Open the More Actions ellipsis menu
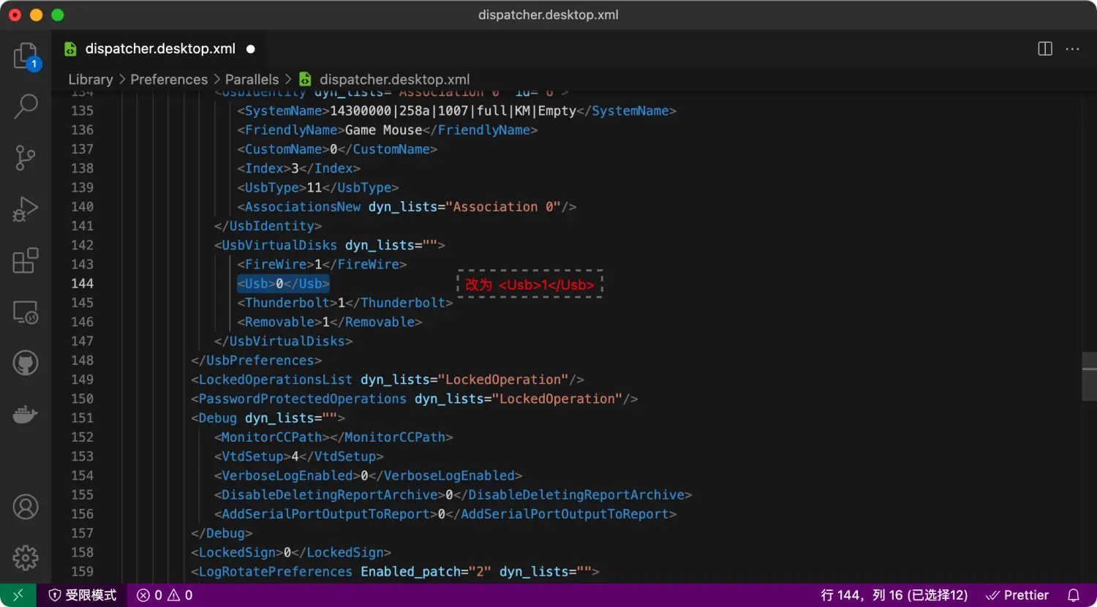Image resolution: width=1097 pixels, height=607 pixels. coord(1073,49)
